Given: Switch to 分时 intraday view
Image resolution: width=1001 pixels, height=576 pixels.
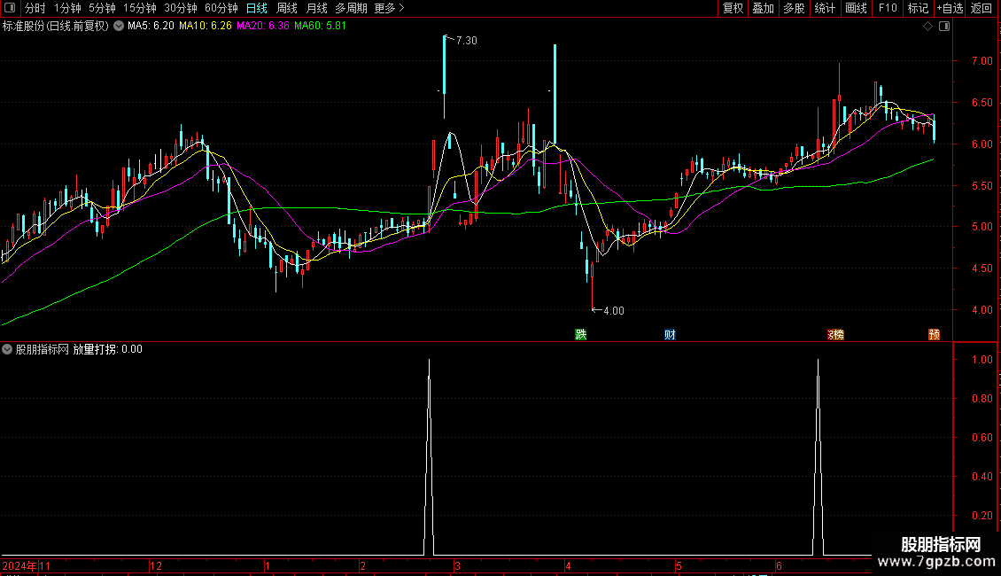Looking at the screenshot, I should coord(35,8).
